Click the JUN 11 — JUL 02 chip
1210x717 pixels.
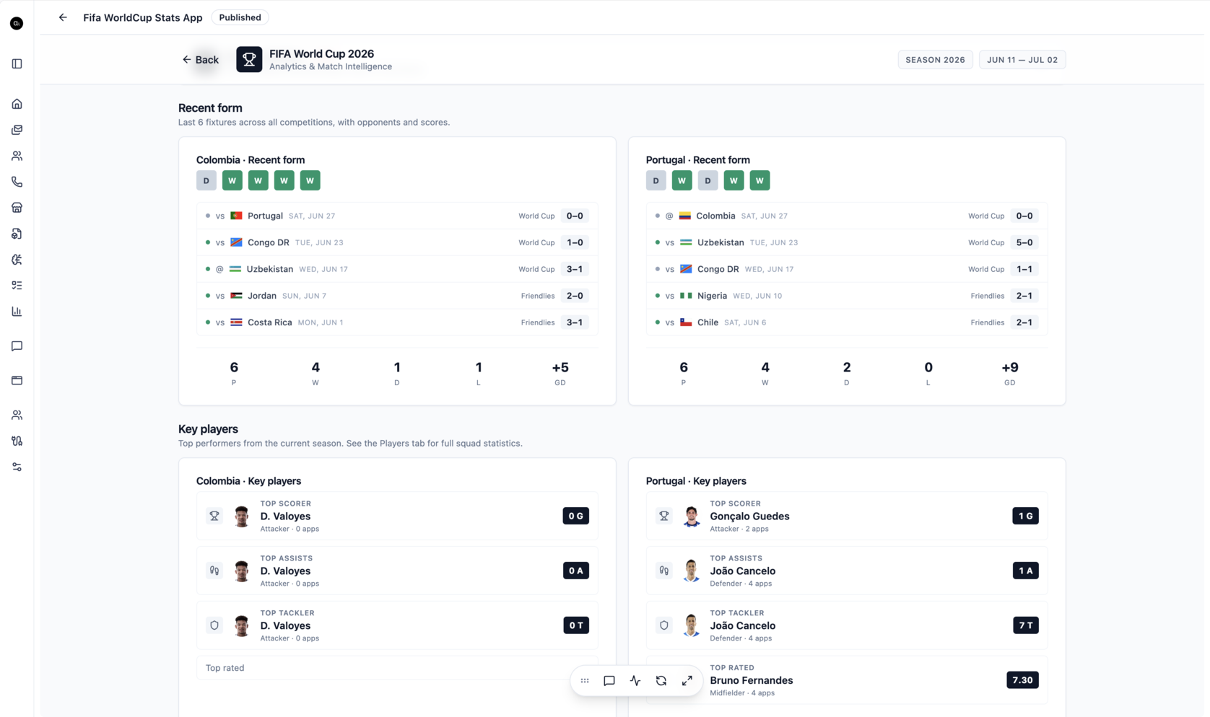(x=1022, y=60)
